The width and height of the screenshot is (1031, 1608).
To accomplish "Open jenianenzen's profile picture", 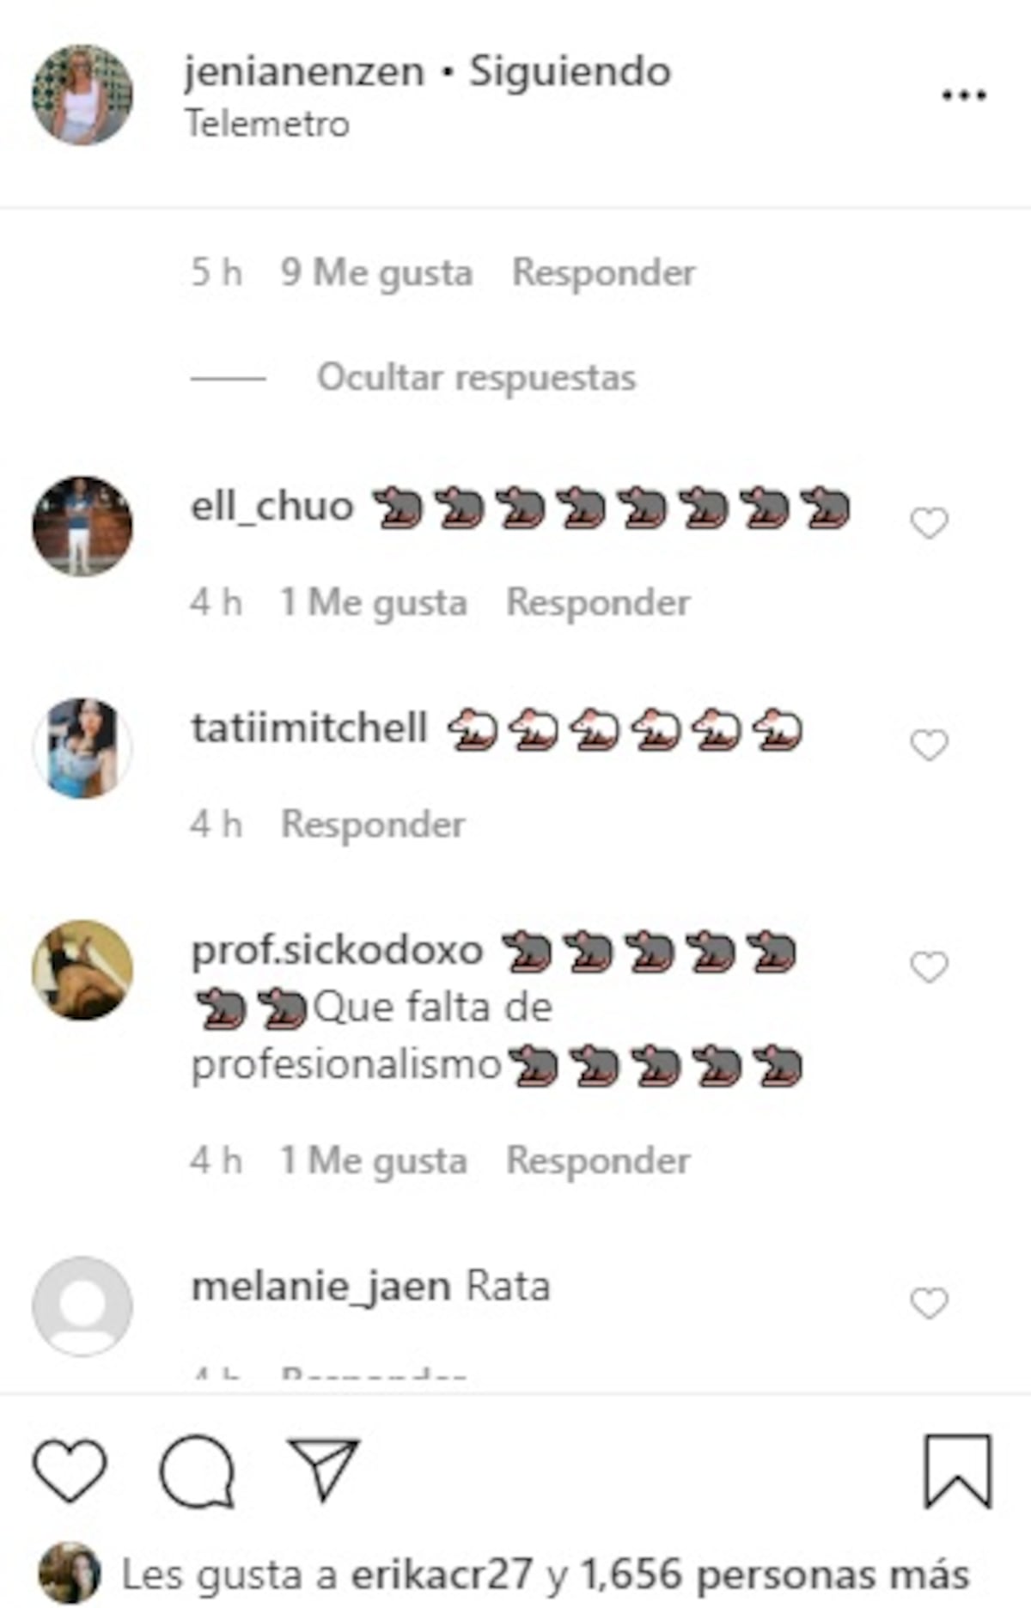I will pos(82,94).
